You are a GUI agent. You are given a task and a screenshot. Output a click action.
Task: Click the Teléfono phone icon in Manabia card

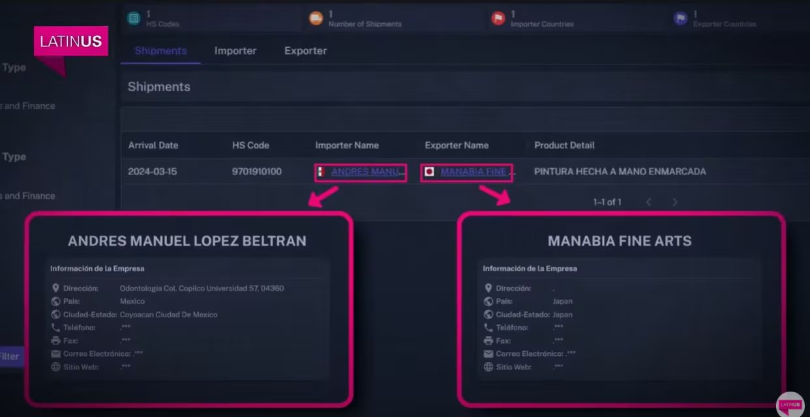[488, 327]
